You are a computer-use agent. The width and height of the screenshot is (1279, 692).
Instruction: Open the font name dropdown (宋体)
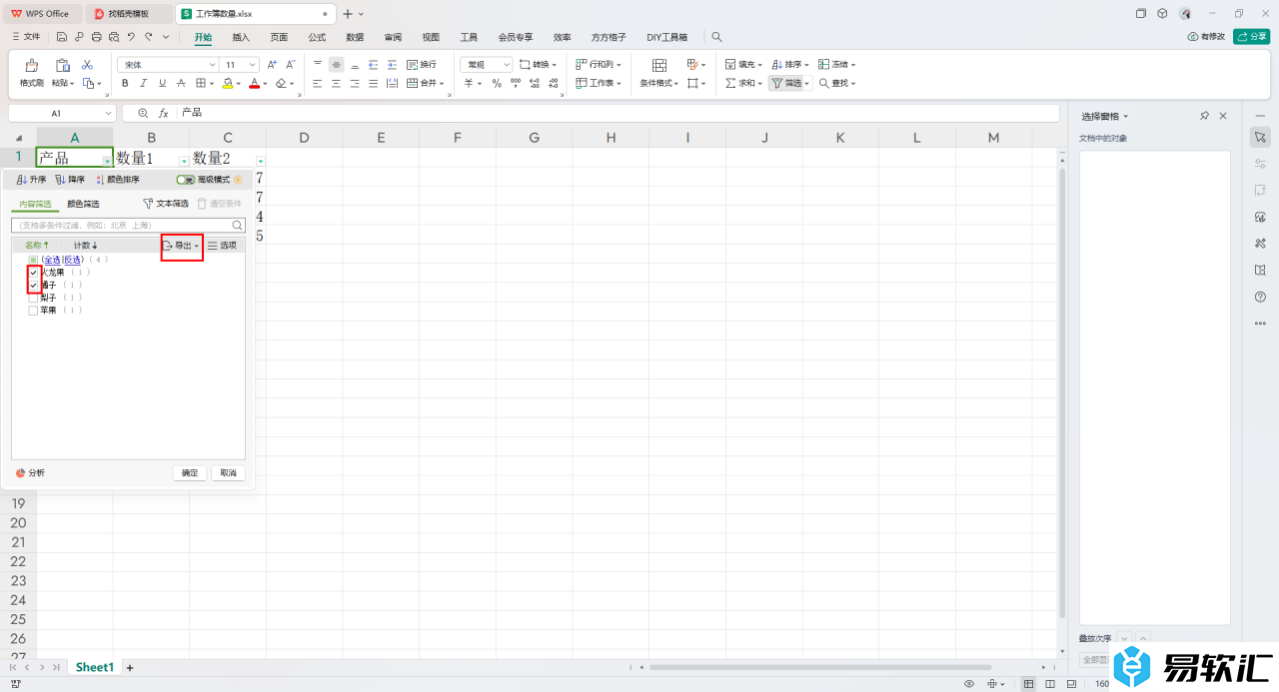click(x=212, y=64)
